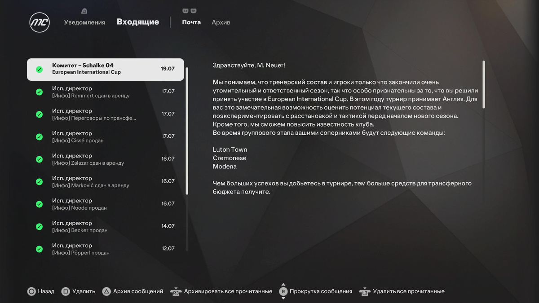Click the MC manager career logo
This screenshot has width=539, height=303.
pyautogui.click(x=40, y=22)
